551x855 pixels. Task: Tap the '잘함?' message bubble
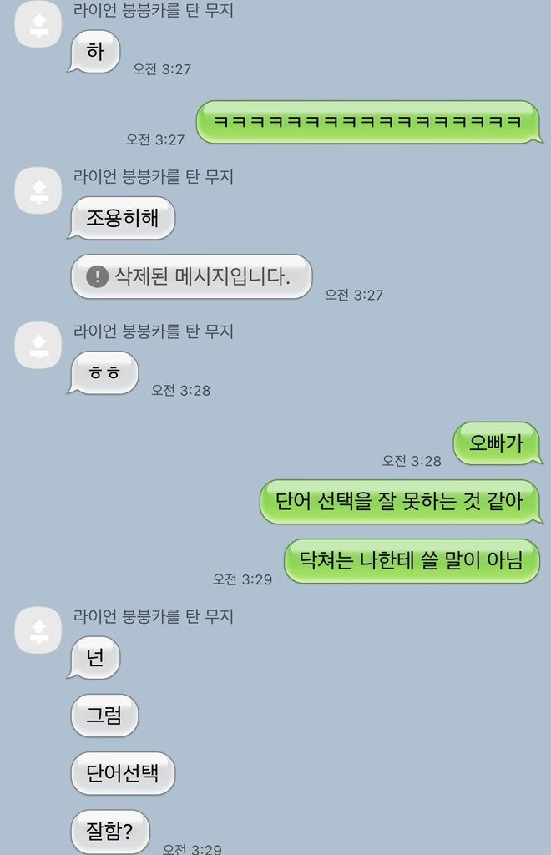[110, 832]
